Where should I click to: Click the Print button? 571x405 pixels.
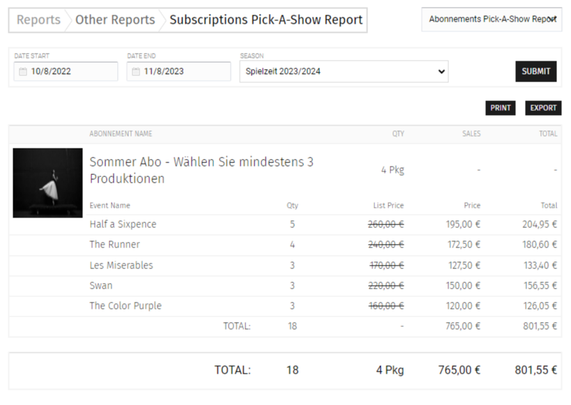point(500,108)
